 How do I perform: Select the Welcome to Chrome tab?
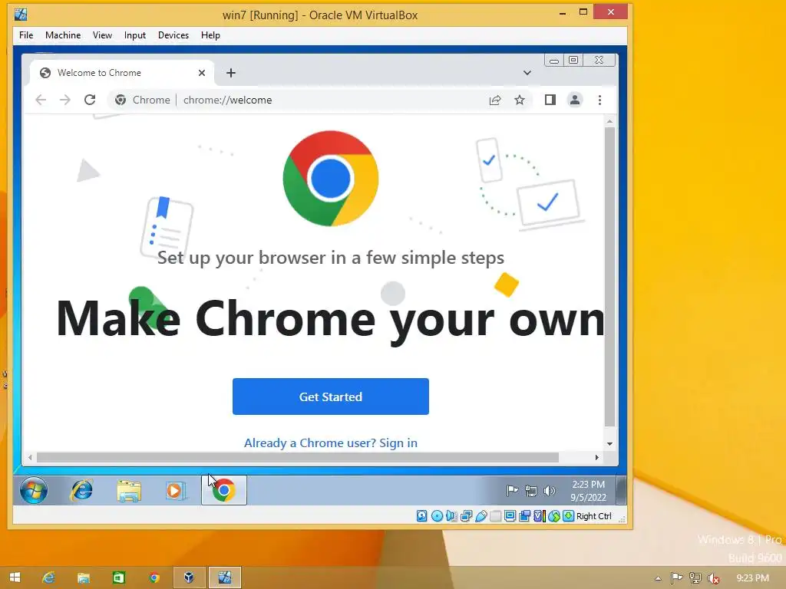pyautogui.click(x=122, y=73)
